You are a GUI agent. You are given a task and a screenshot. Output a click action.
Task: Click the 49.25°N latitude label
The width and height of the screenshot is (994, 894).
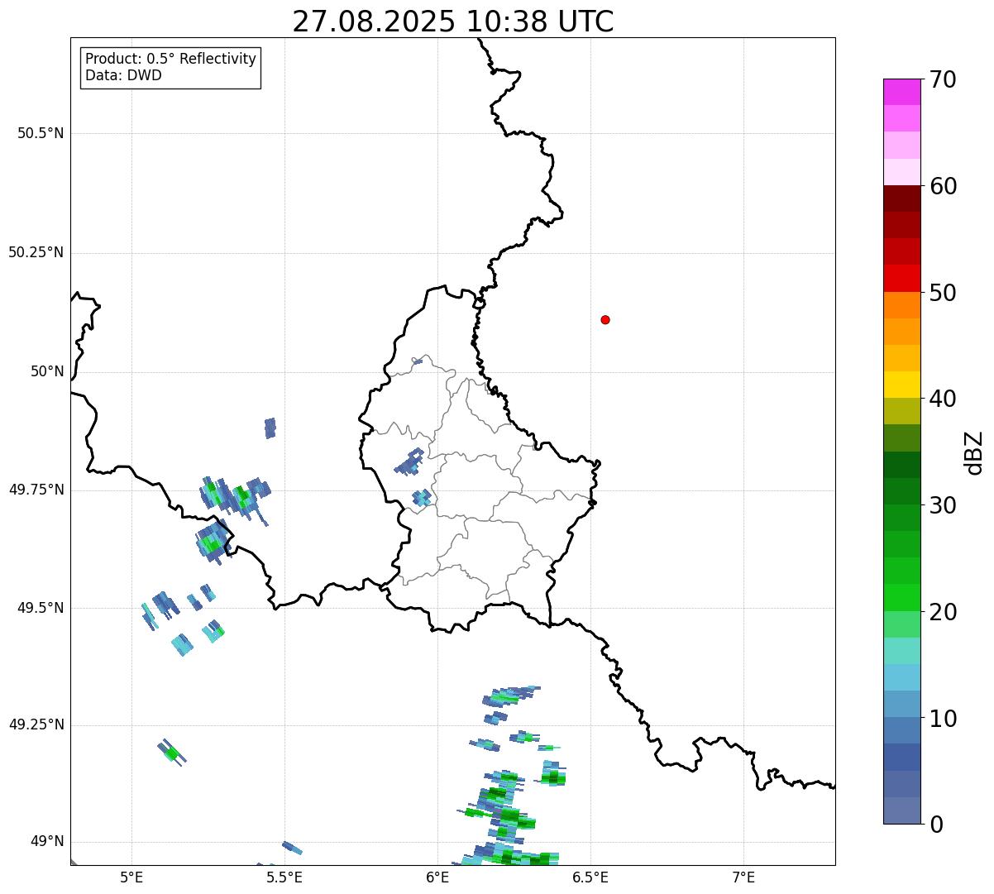pyautogui.click(x=36, y=724)
